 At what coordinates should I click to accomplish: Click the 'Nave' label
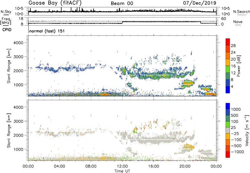click(x=238, y=22)
